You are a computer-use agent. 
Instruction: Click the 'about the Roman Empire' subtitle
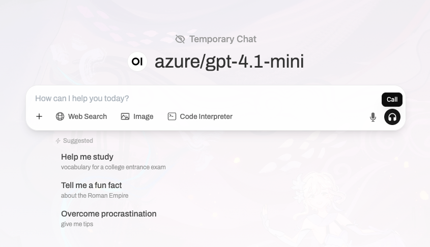click(95, 196)
